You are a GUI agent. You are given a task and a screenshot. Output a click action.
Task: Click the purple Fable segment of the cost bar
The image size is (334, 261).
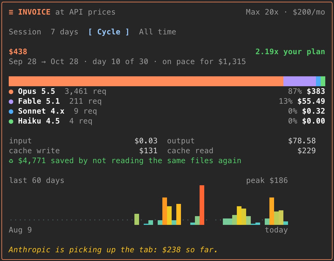coord(299,81)
